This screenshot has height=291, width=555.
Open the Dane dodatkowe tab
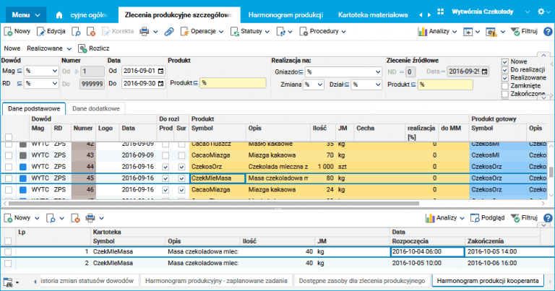click(96, 108)
